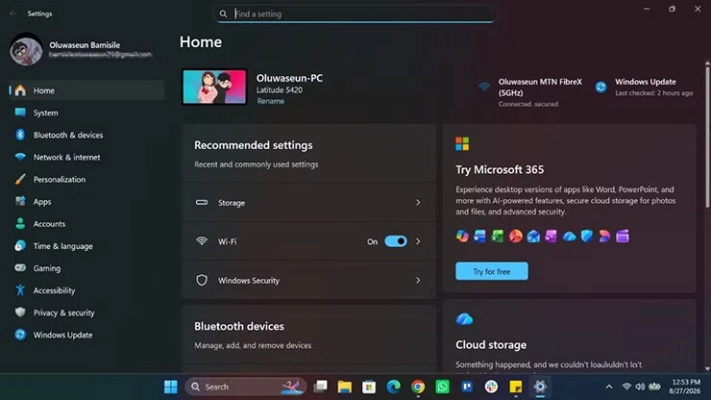Focus the Find a setting search box
The height and width of the screenshot is (400, 711).
(x=355, y=13)
